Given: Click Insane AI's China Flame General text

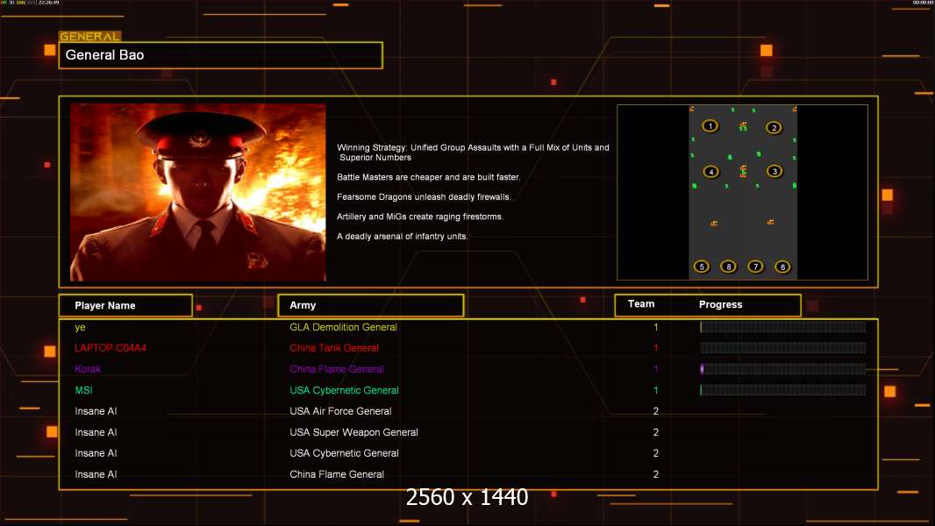Looking at the screenshot, I should pyautogui.click(x=337, y=474).
